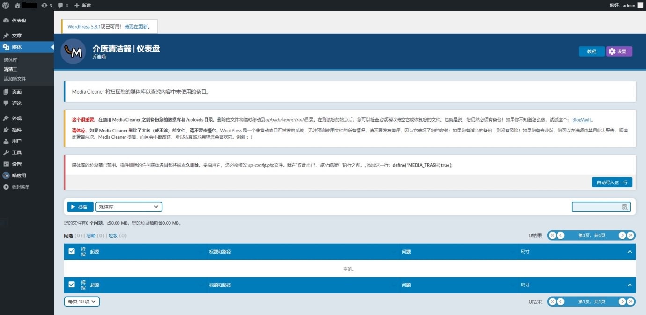Click the 您好, admin greeting

pos(623,5)
